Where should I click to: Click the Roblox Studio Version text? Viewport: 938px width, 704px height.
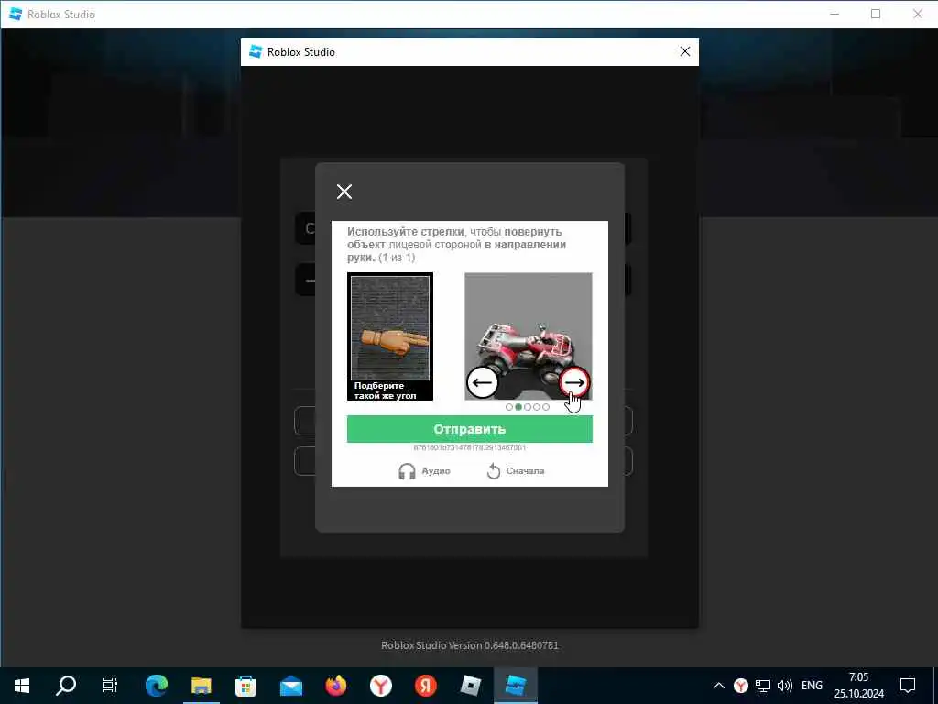click(470, 645)
